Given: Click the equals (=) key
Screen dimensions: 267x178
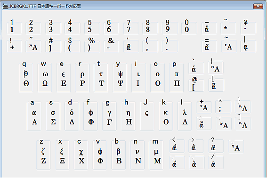Looking at the screenshot, I should (209, 46).
